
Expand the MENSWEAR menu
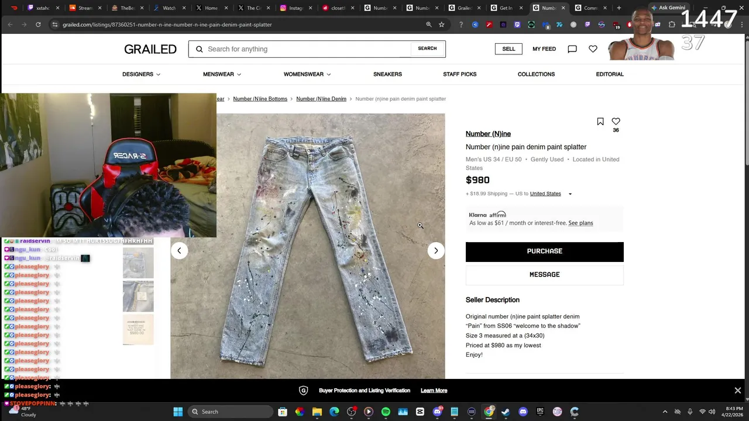222,74
